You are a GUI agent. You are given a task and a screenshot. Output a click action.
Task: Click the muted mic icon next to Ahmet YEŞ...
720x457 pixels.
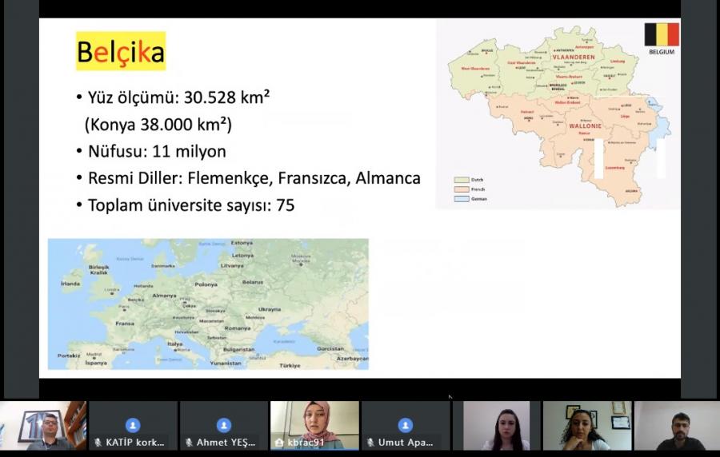tap(189, 442)
